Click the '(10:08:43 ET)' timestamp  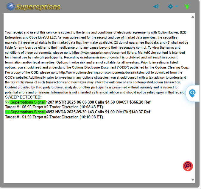[x=91, y=107]
